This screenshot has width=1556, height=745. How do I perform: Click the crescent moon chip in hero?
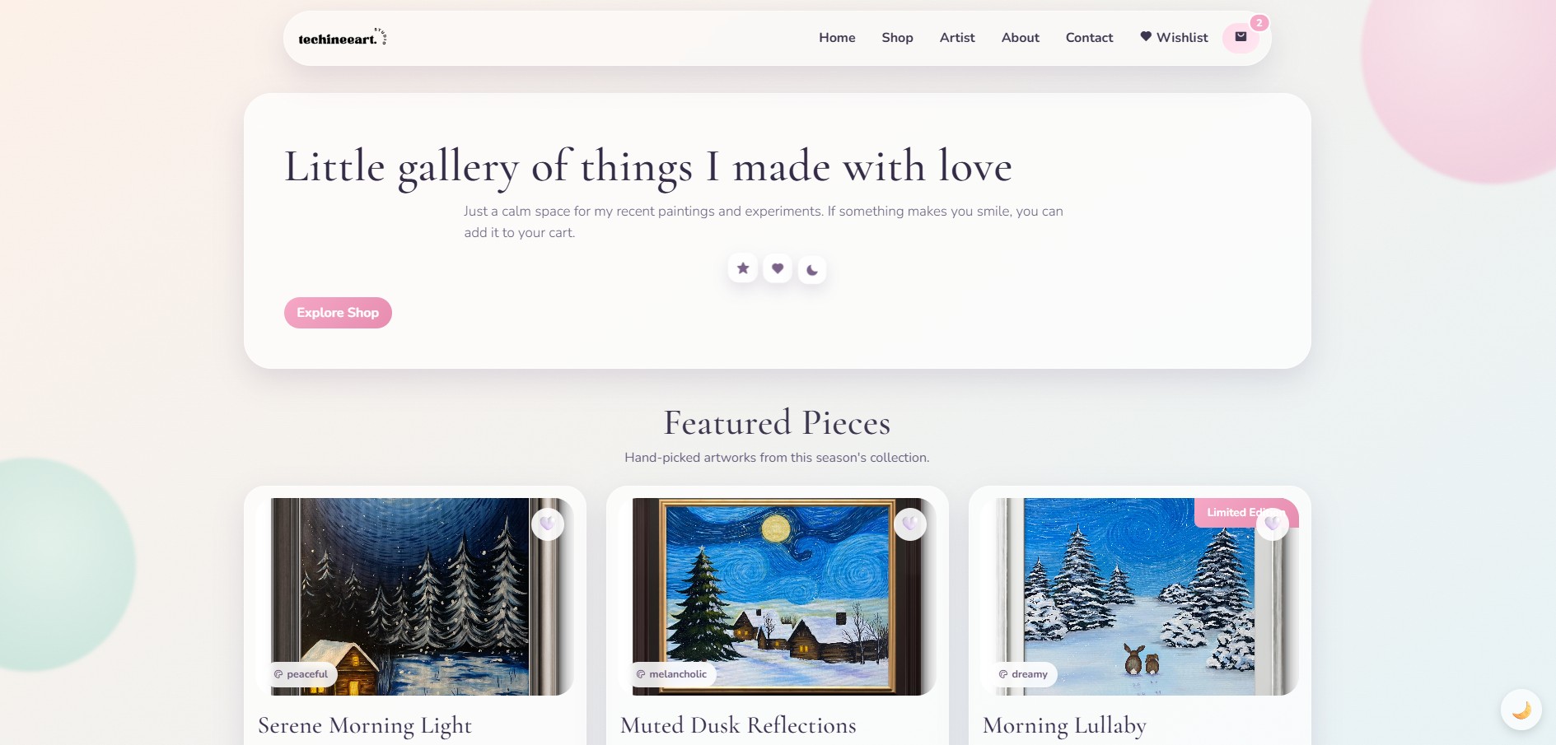tap(812, 269)
